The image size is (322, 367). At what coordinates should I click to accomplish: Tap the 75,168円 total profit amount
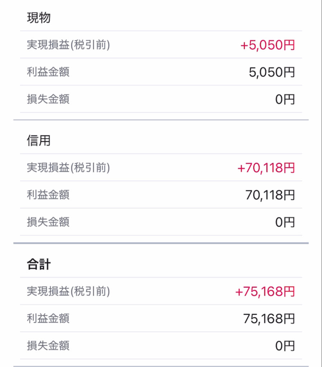click(269, 319)
